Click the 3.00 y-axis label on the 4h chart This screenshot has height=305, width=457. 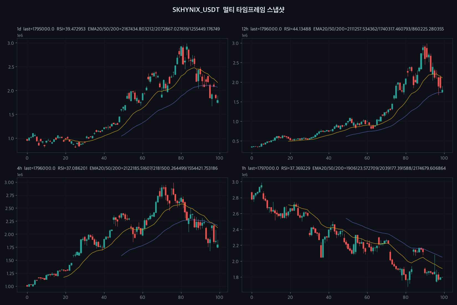9,182
